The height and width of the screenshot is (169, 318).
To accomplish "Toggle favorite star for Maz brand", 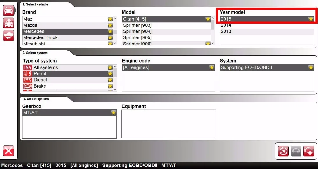I will tap(110, 19).
